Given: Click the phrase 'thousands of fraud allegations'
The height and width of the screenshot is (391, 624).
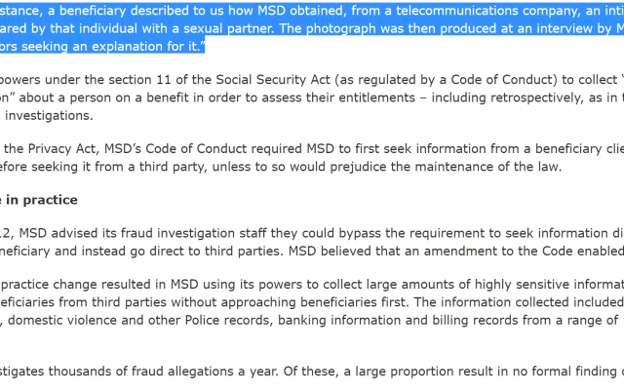Looking at the screenshot, I should pyautogui.click(x=146, y=371).
